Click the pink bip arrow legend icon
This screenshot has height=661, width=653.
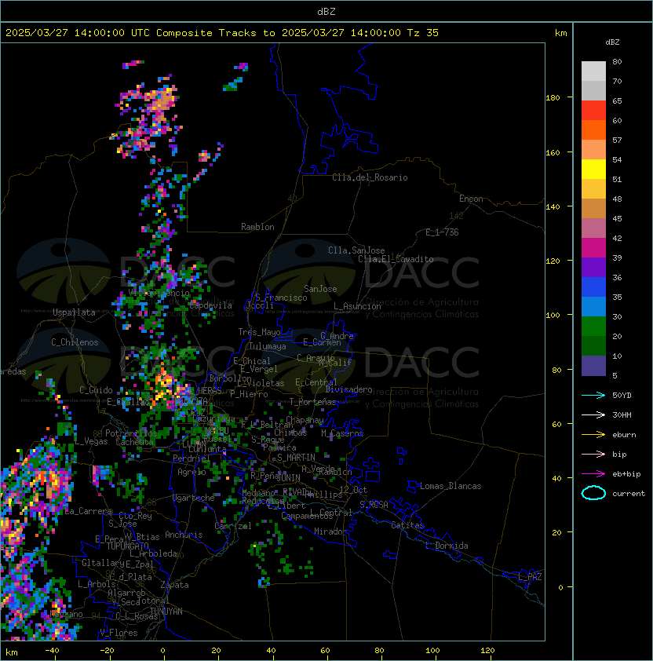click(x=593, y=454)
